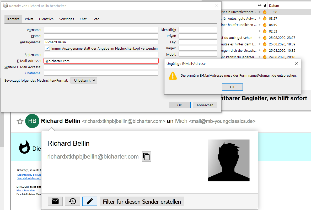Click the read-status glasses column header

260,5
